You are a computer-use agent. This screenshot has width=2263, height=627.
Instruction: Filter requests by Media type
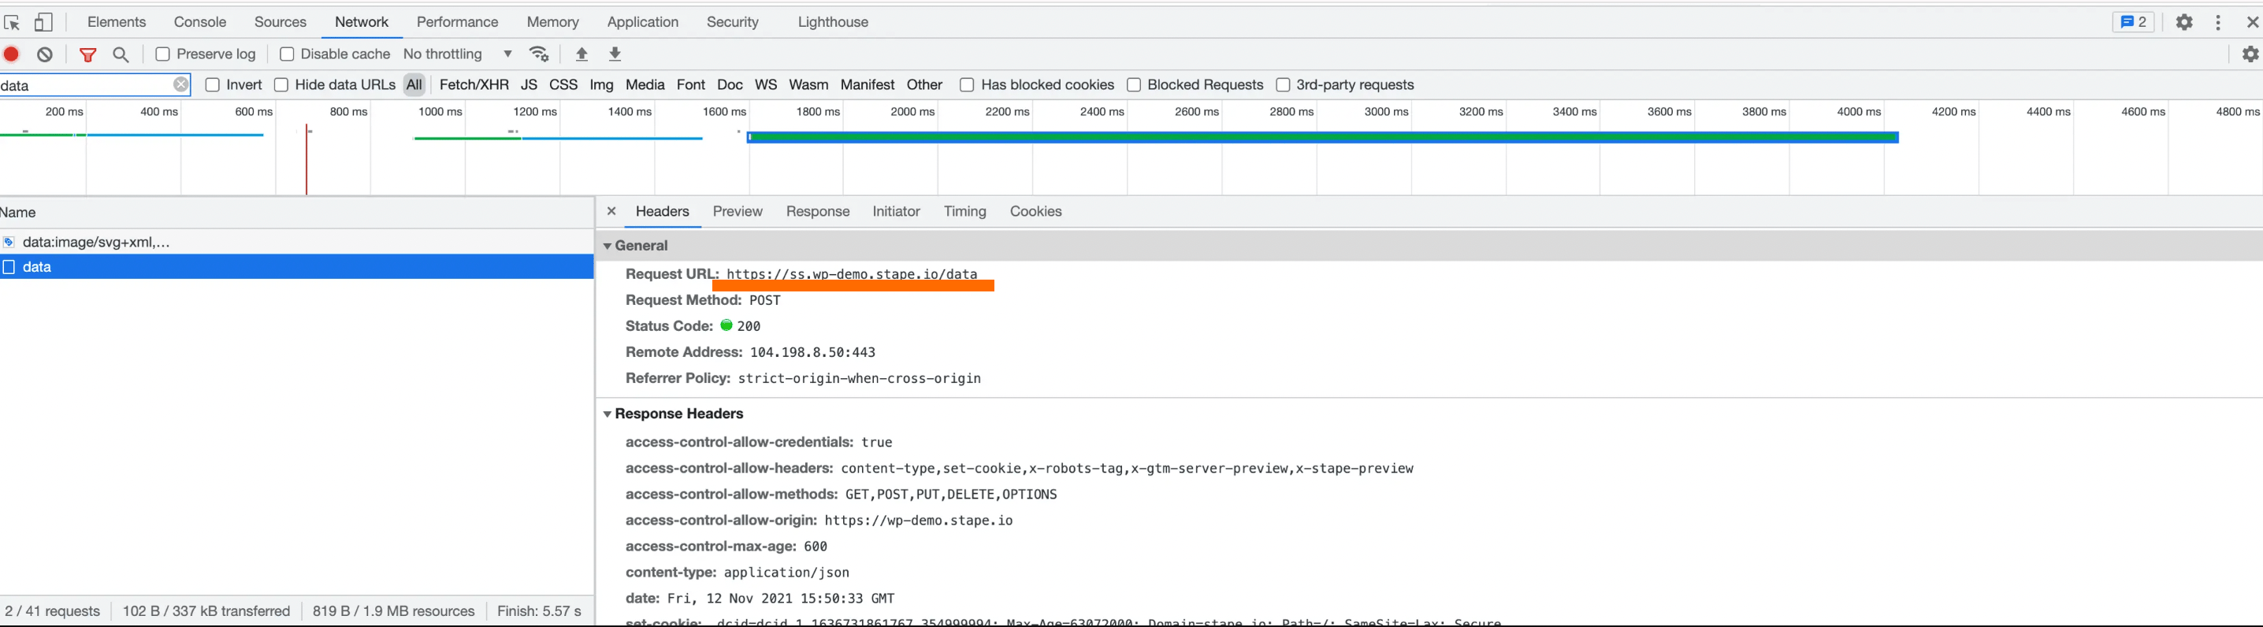coord(645,84)
